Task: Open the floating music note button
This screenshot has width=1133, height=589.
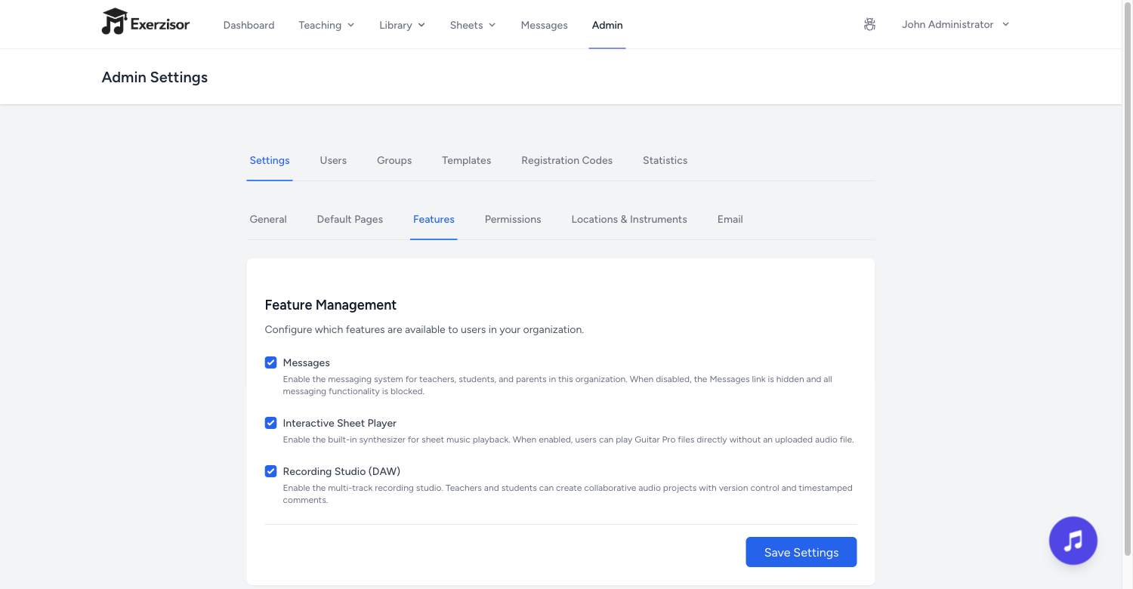Action: click(x=1073, y=541)
